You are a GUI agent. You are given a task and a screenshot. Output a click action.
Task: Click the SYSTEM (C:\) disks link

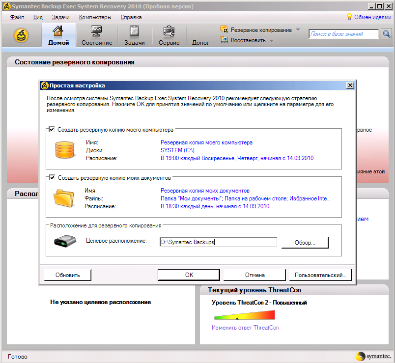(x=177, y=150)
